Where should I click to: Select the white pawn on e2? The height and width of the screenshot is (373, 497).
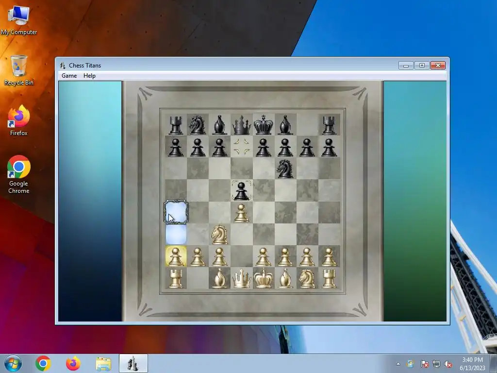[264, 256]
